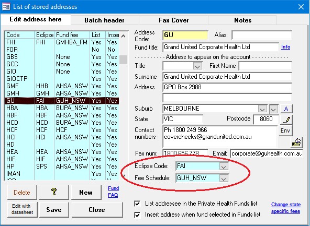The image size is (310, 226).
Task: Select the GIO row in the list
Action: [x=62, y=72]
